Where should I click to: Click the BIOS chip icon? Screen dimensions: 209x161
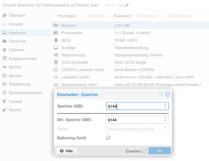point(56,40)
